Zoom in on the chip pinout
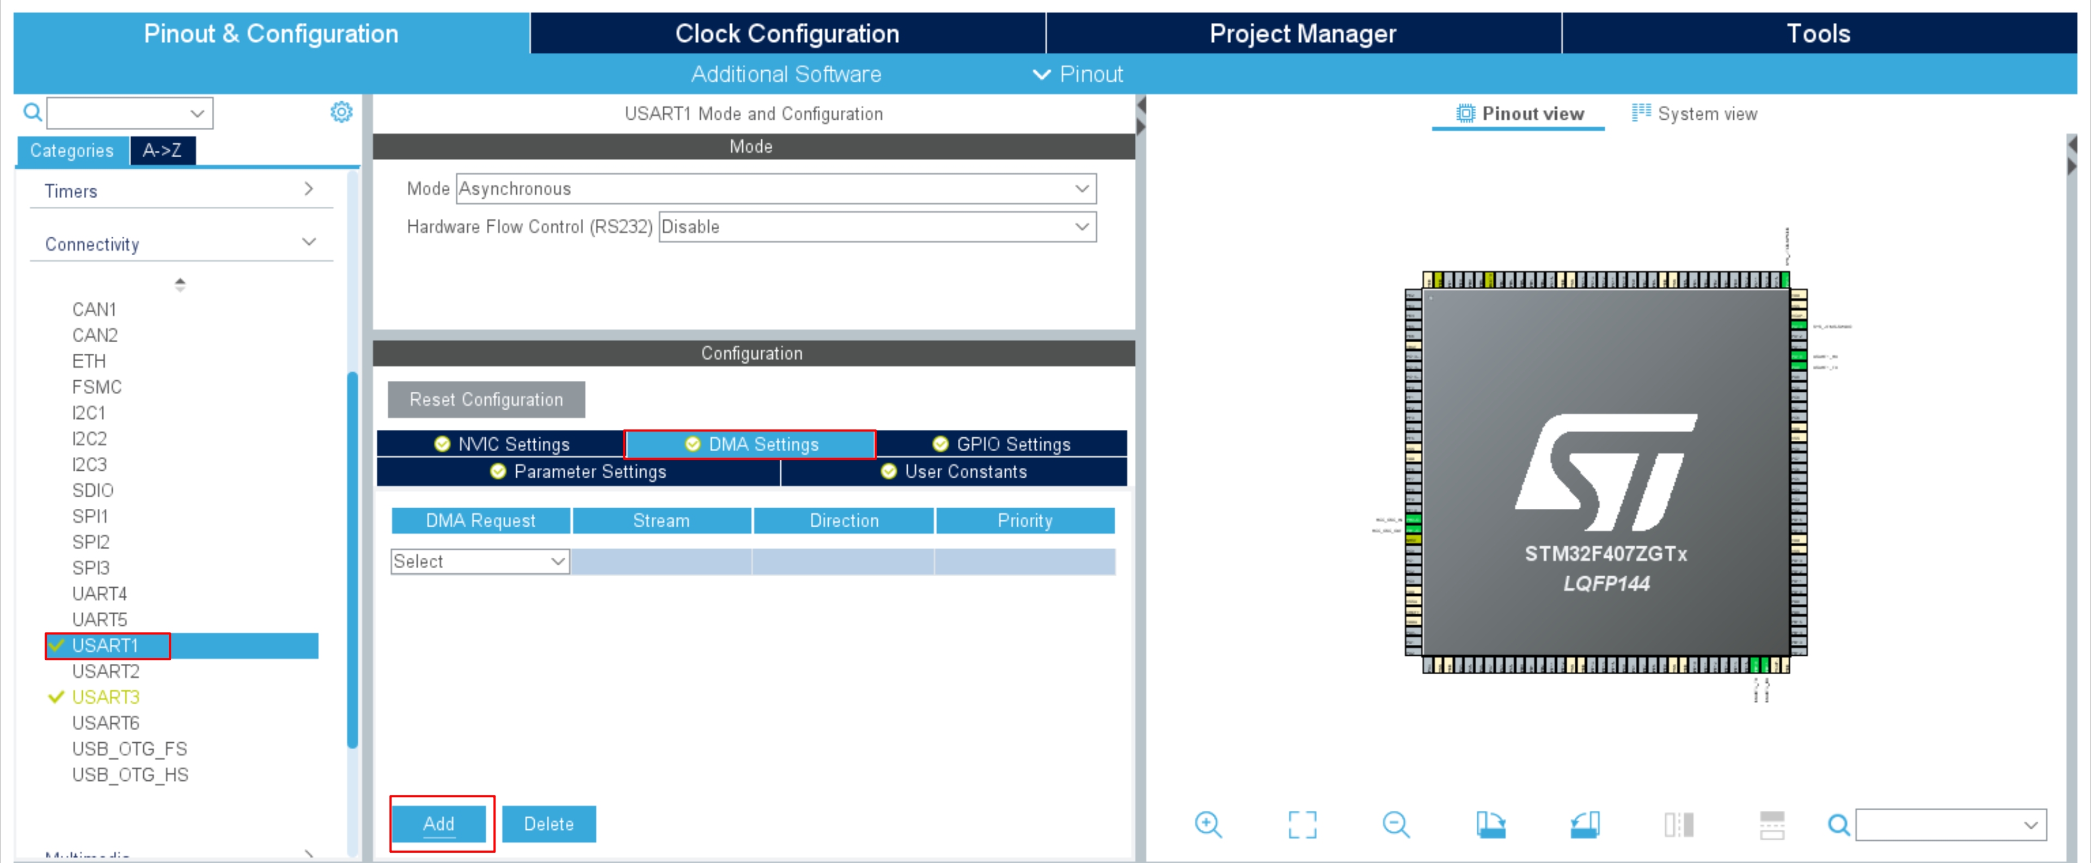This screenshot has width=2091, height=863. [x=1207, y=824]
